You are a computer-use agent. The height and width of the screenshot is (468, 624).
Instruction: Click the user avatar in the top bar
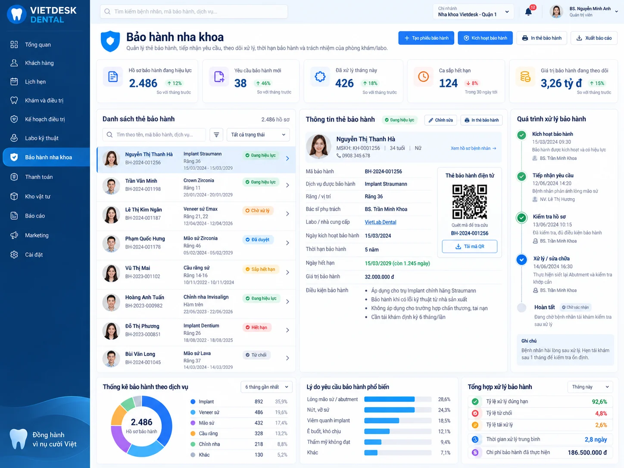point(556,12)
